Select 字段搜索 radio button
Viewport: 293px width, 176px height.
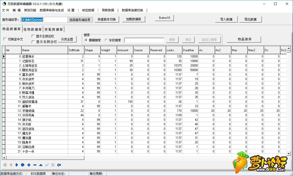(106, 40)
